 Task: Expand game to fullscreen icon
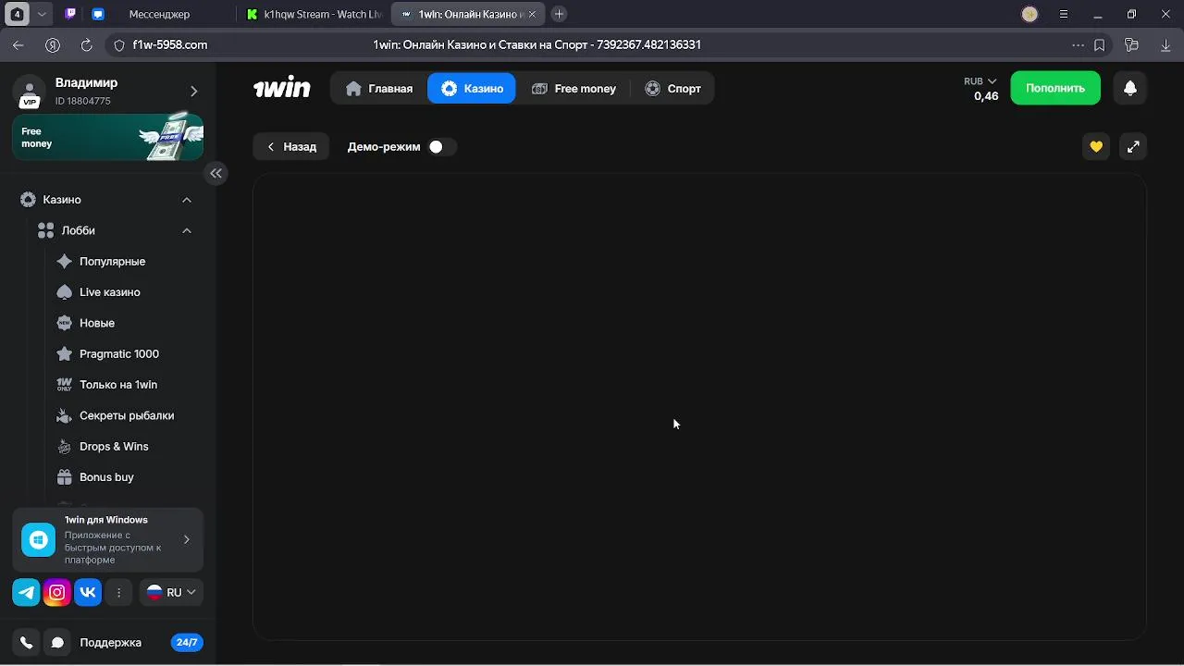[1133, 146]
